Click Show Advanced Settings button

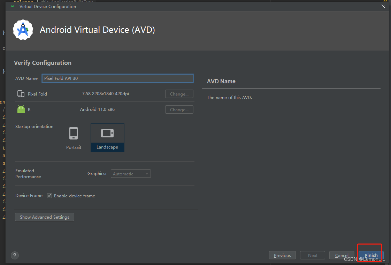click(45, 217)
